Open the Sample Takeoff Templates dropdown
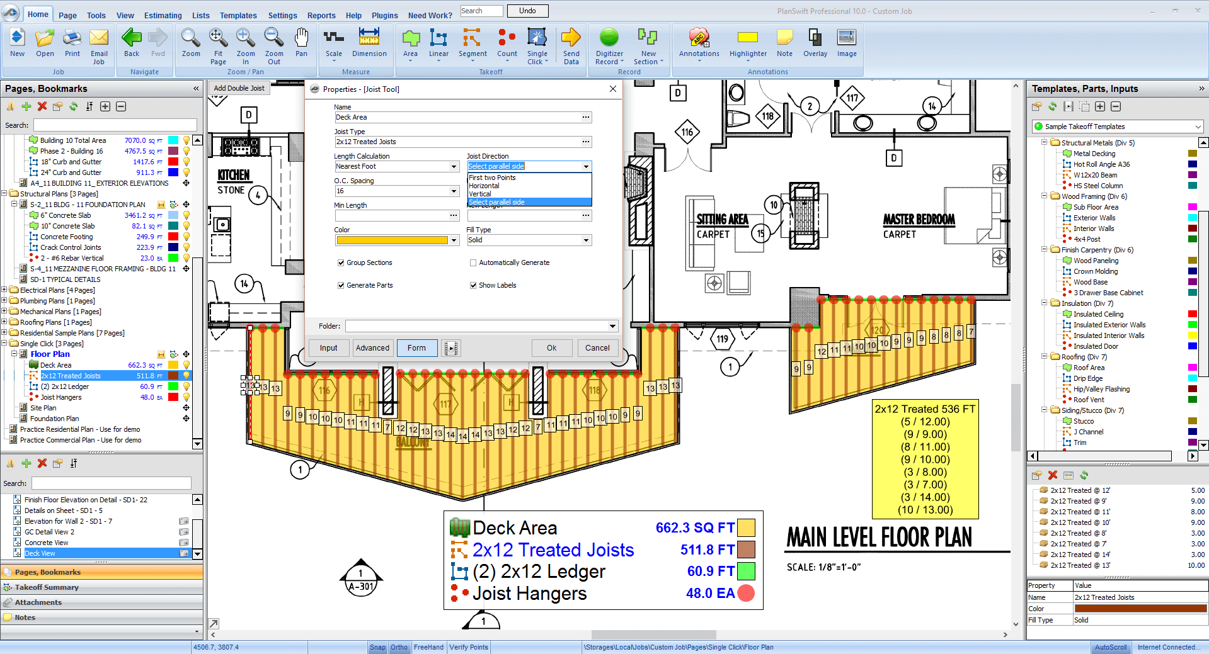Image resolution: width=1209 pixels, height=654 pixels. coord(1197,127)
